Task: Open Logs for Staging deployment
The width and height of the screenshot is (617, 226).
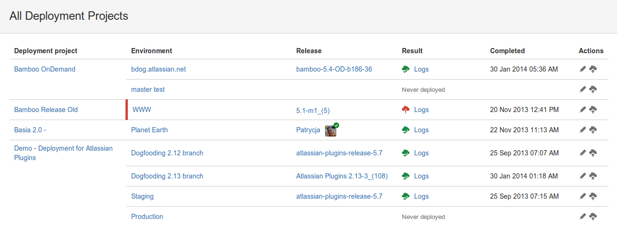Action: (421, 196)
